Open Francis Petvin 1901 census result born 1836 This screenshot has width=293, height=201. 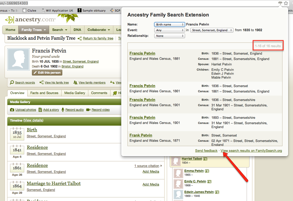(x=142, y=100)
